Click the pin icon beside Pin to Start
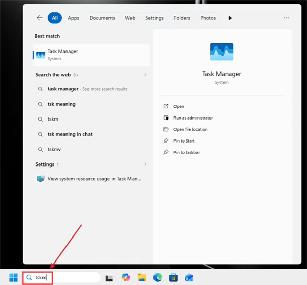 (166, 141)
